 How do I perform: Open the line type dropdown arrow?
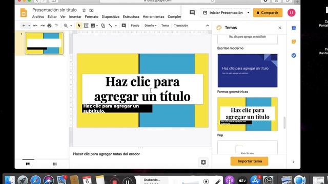coord(116,26)
